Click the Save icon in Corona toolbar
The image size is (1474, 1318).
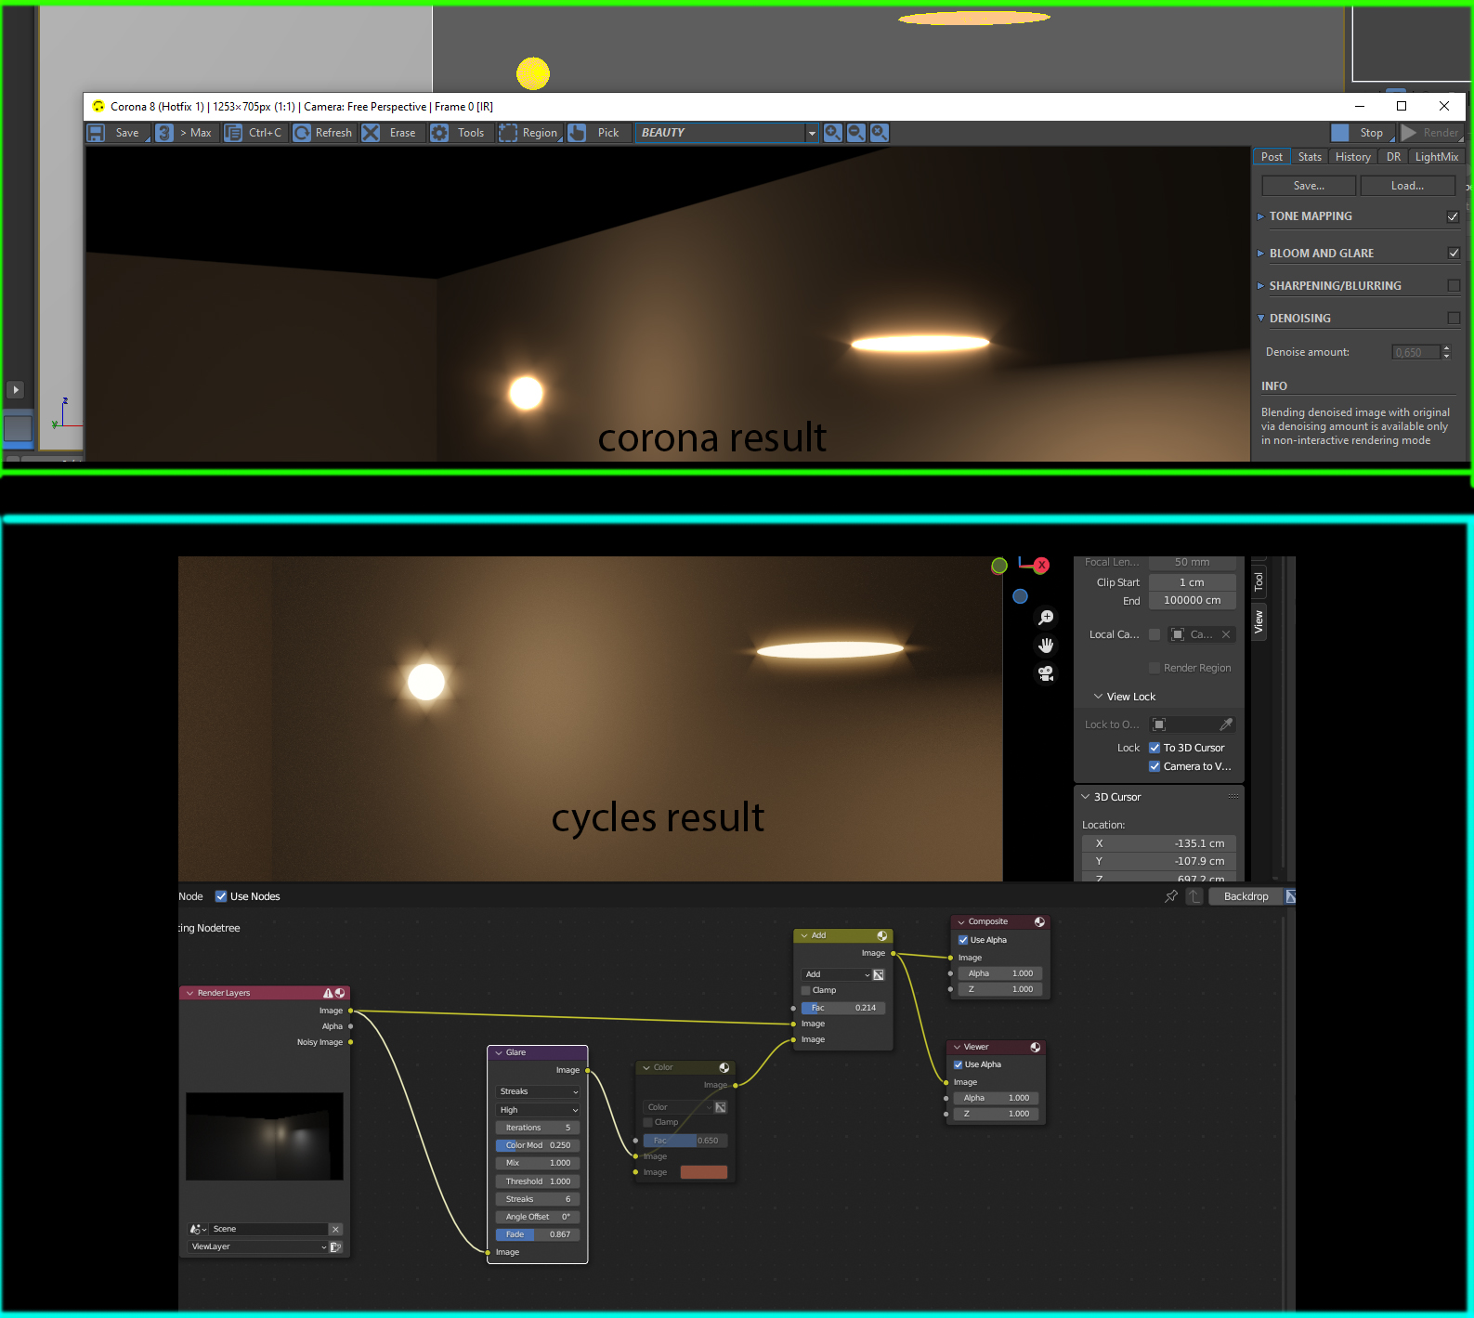[x=97, y=133]
